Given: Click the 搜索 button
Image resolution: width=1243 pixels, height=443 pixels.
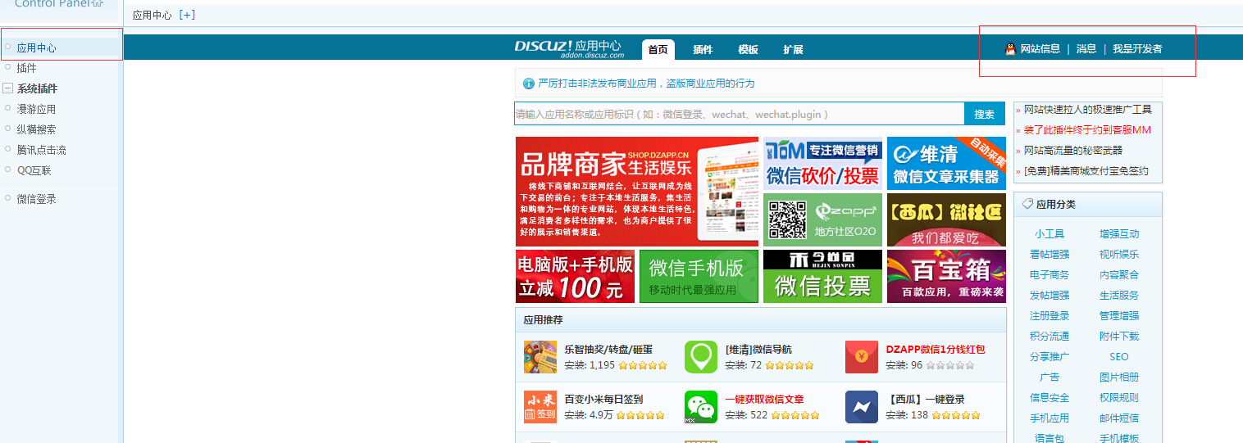Looking at the screenshot, I should tap(985, 114).
